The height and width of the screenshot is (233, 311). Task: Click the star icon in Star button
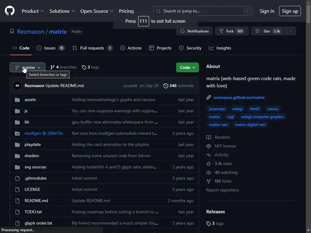258,31
